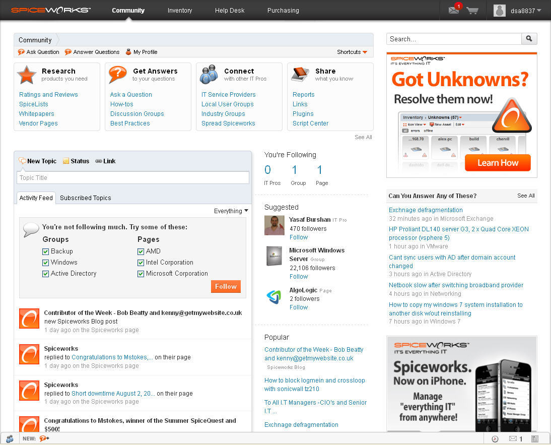Uncheck the Backup group checkbox
Image resolution: width=551 pixels, height=445 pixels.
(x=45, y=251)
